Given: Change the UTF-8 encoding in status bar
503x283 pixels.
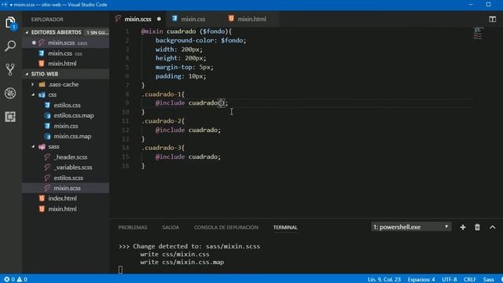Looking at the screenshot, I should point(449,280).
